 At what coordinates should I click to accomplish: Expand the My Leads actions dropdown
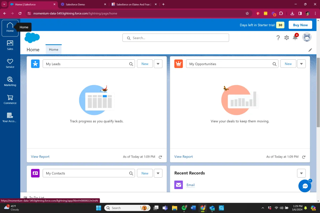[x=158, y=64]
